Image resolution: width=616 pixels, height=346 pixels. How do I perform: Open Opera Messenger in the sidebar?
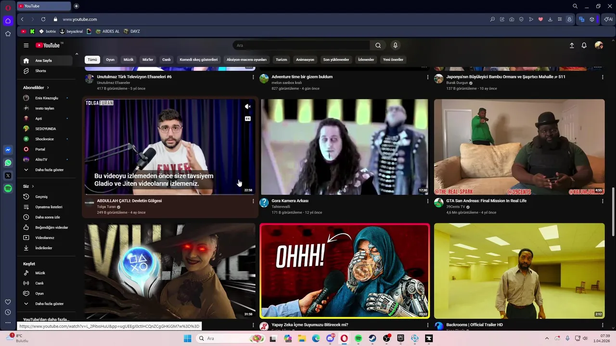click(x=8, y=150)
